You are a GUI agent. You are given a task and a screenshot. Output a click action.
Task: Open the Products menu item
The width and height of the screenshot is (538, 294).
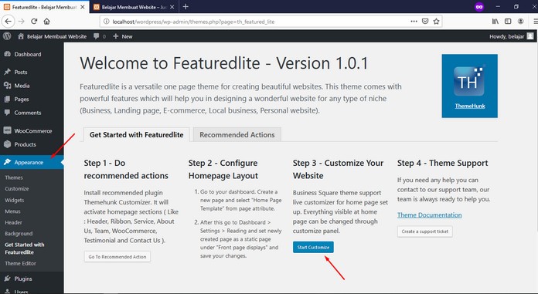click(x=32, y=144)
